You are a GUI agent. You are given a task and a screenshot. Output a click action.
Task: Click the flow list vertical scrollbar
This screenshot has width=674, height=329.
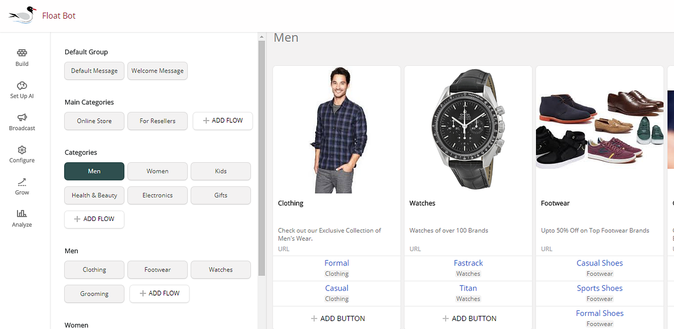click(261, 159)
